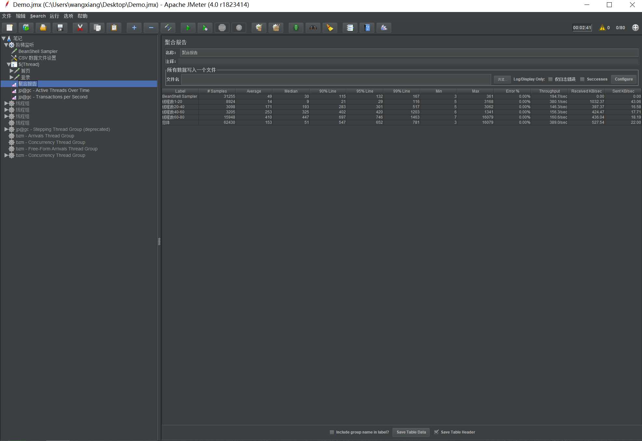Select jp@gc - Transactions per Second listener
Image resolution: width=642 pixels, height=441 pixels.
(x=53, y=97)
